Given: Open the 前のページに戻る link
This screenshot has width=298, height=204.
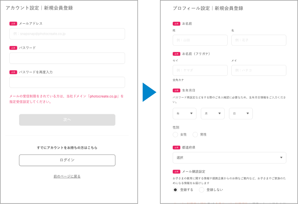Looking at the screenshot, I should 67,176.
